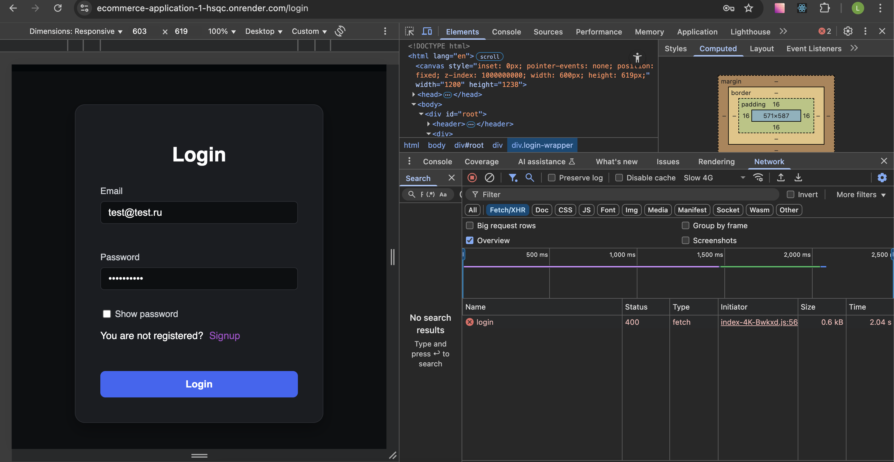
Task: Open Network panel settings gear
Action: 882,178
